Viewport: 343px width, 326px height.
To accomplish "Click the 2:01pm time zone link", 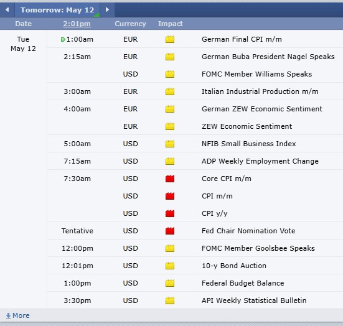I will (x=77, y=24).
